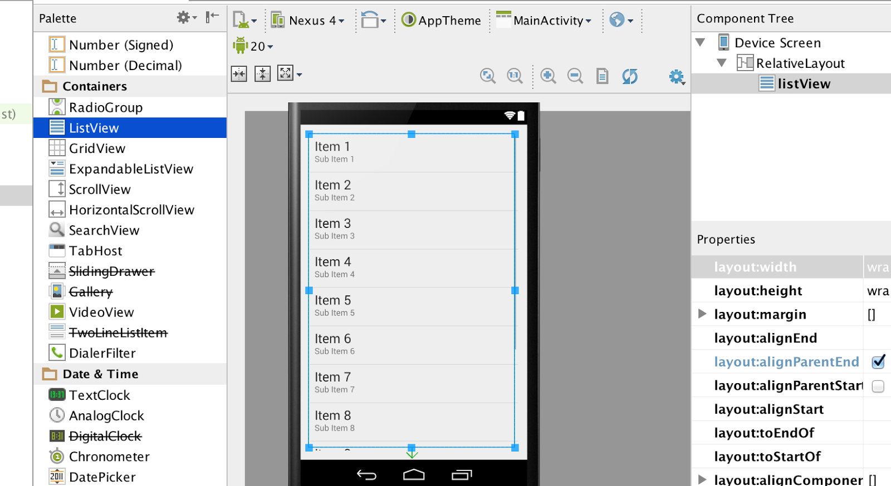Select VideoView in the palette

click(130, 312)
